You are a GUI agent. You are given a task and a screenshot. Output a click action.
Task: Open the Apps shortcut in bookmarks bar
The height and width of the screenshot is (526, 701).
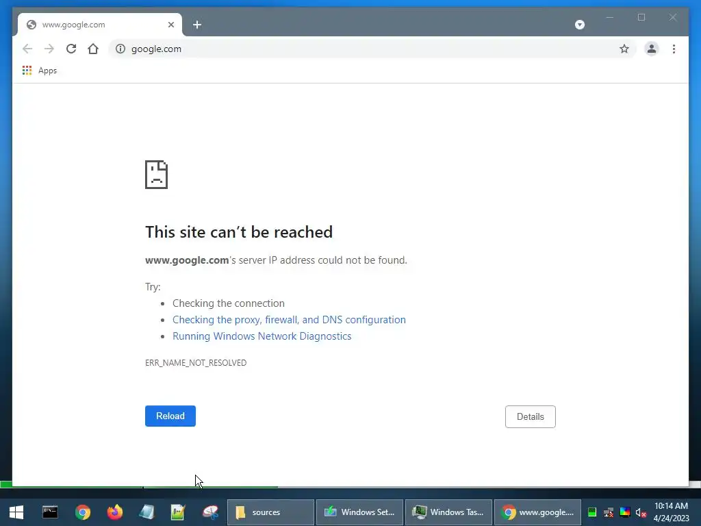click(40, 71)
